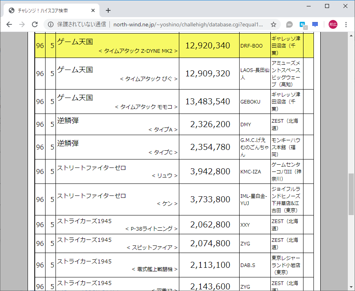Click < タイムアタック ぴぐ > text

pos(149,79)
